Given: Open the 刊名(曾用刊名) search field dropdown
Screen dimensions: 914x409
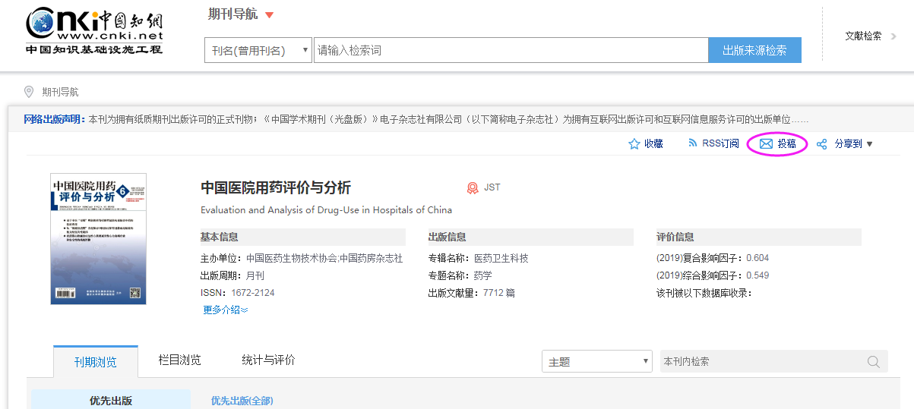Looking at the screenshot, I should [258, 50].
